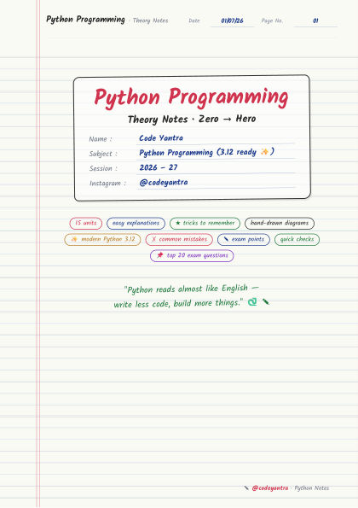Click the "easy explanations" tag
358x508 pixels.
(136, 223)
